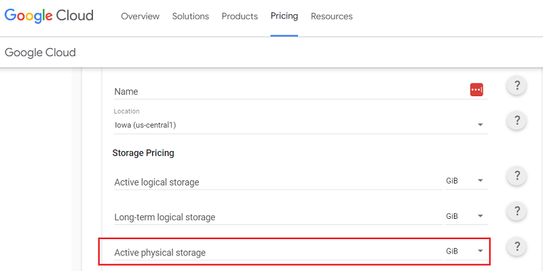Go to the Overview tab

pyautogui.click(x=140, y=16)
